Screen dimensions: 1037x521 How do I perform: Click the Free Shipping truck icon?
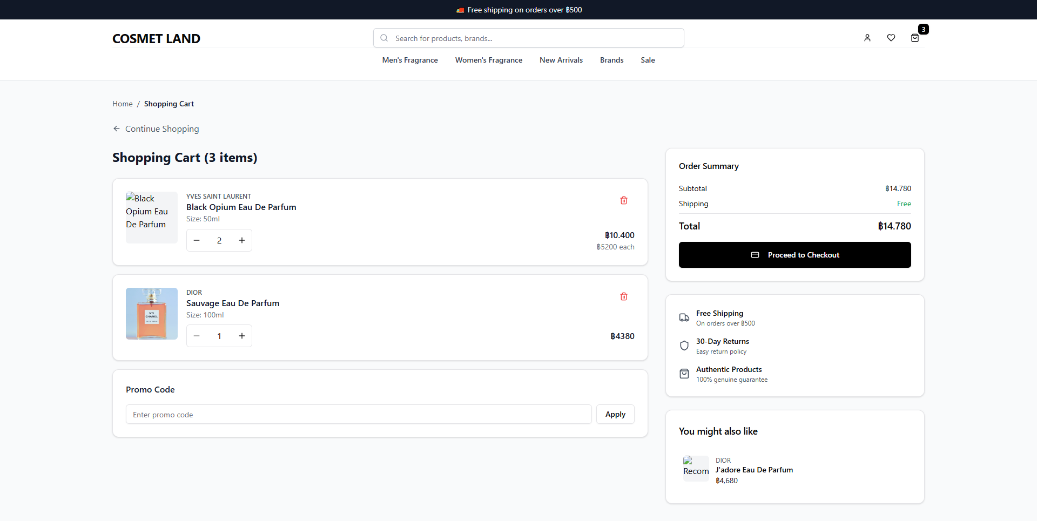coord(684,317)
